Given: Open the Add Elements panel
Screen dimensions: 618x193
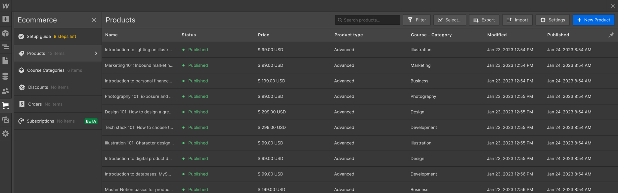Looking at the screenshot, I should (x=6, y=19).
